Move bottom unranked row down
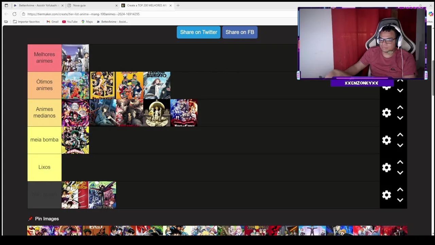Viewport: 435px width, 245px height. click(400, 200)
